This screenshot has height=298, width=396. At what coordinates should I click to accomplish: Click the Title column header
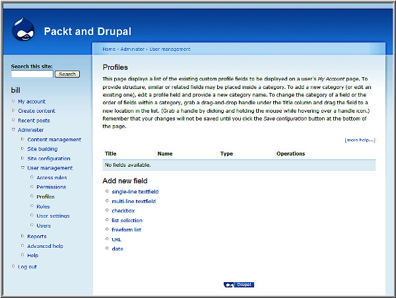pos(111,154)
